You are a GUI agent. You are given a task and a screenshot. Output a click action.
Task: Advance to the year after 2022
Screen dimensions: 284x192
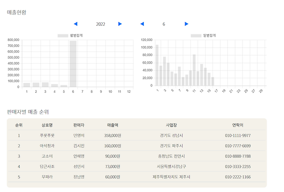120,24
